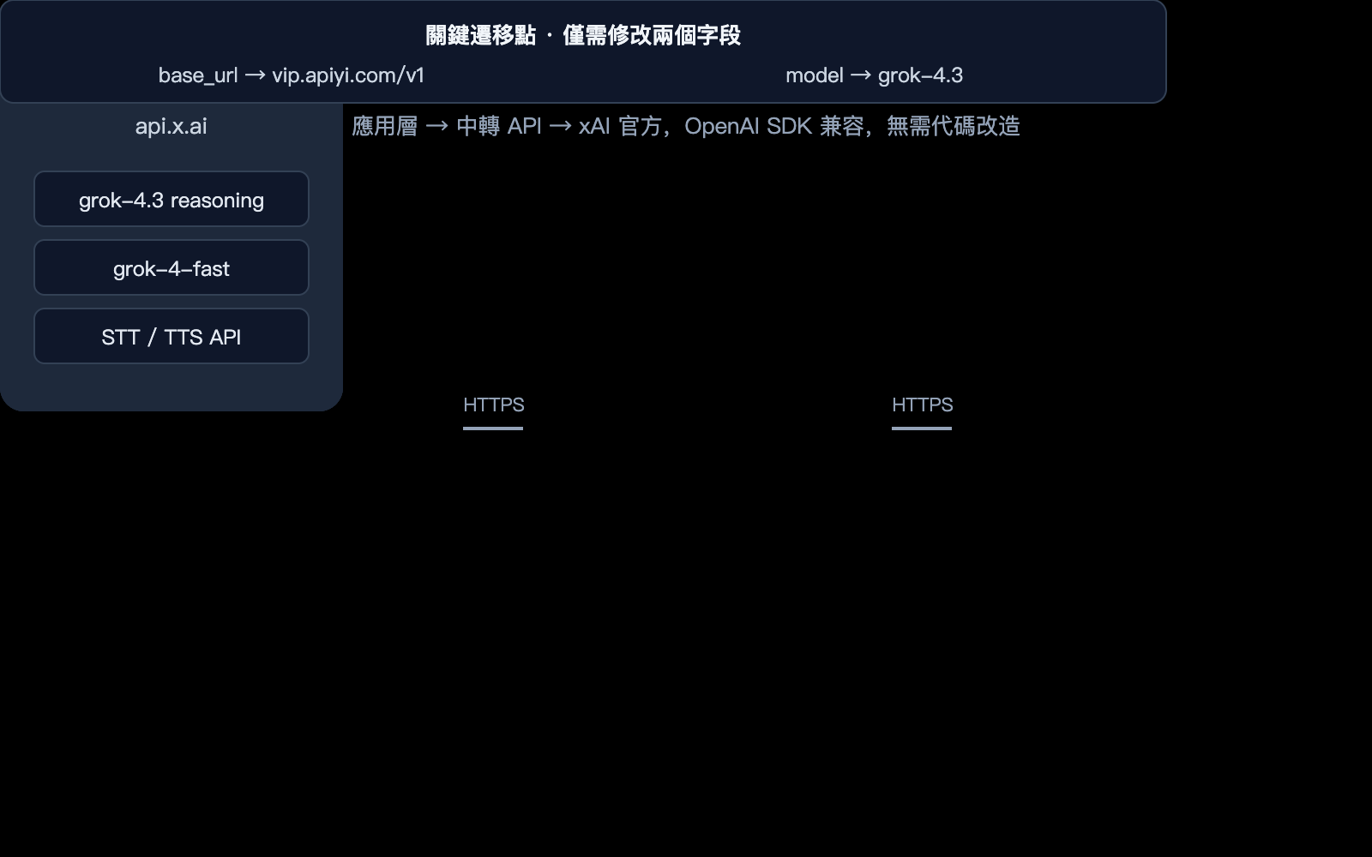1372x857 pixels.
Task: Select the grok-4.3 reasoning box
Action: coord(171,199)
